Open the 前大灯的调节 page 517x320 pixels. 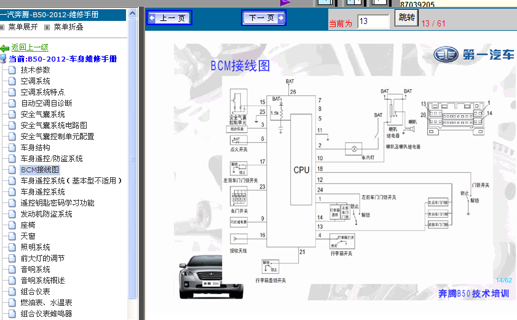[42, 258]
